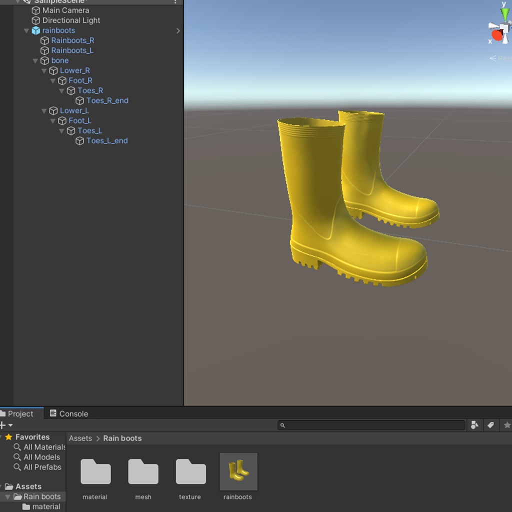The height and width of the screenshot is (512, 512).
Task: Click the search-by-label tag icon
Action: 490,425
